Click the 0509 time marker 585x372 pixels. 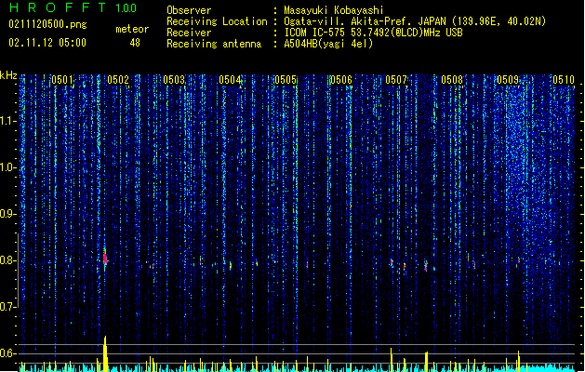point(508,79)
